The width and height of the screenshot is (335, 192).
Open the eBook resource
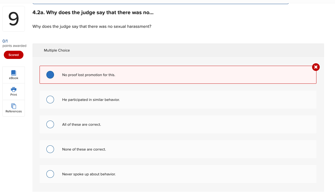pyautogui.click(x=13, y=75)
